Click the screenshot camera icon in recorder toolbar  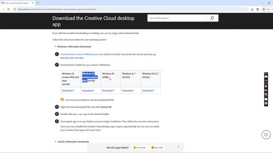pos(266,76)
